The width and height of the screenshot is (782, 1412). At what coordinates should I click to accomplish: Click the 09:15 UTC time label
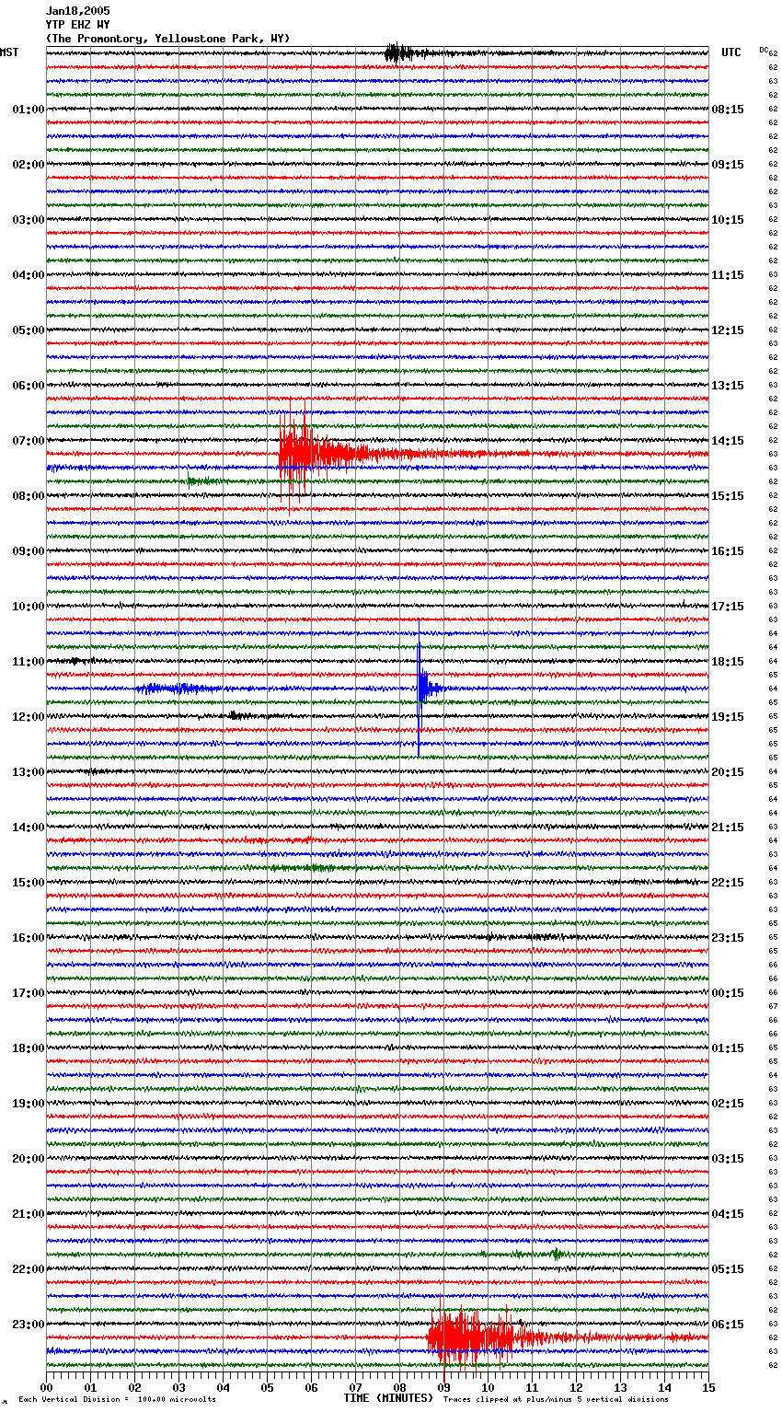(x=728, y=165)
